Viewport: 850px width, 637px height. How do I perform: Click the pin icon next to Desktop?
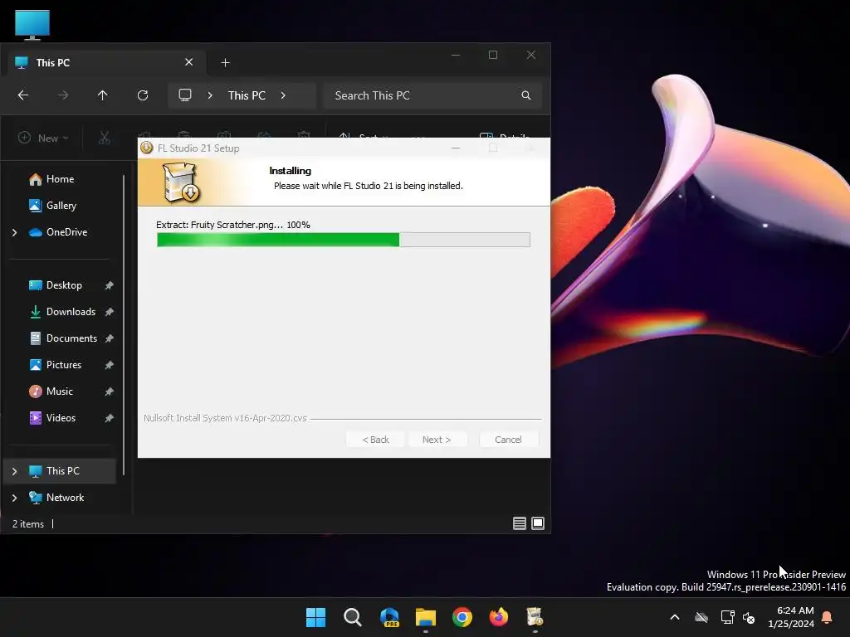pos(109,285)
